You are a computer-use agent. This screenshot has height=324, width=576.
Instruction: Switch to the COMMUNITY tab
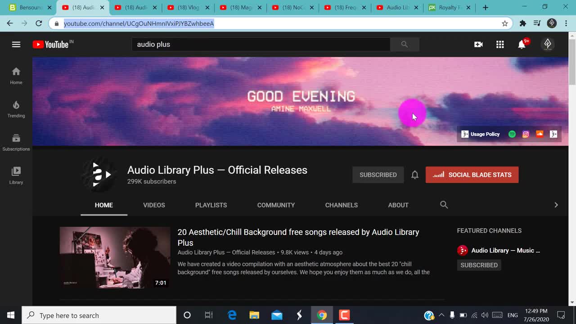tap(276, 205)
